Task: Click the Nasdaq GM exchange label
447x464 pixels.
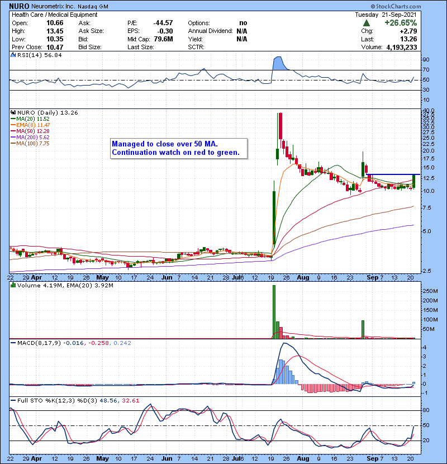Action: point(93,7)
